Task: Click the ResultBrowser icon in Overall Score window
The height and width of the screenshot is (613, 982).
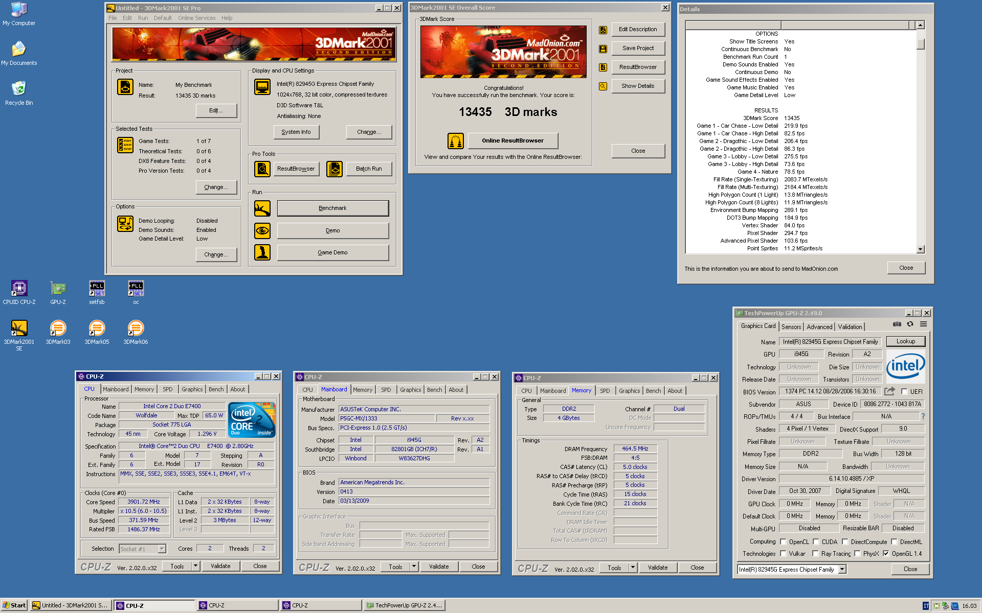Action: pyautogui.click(x=603, y=67)
